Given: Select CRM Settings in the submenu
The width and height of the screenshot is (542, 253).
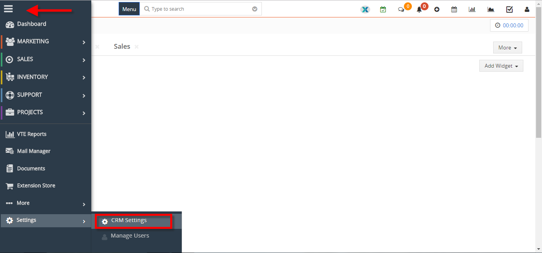Looking at the screenshot, I should 129,220.
